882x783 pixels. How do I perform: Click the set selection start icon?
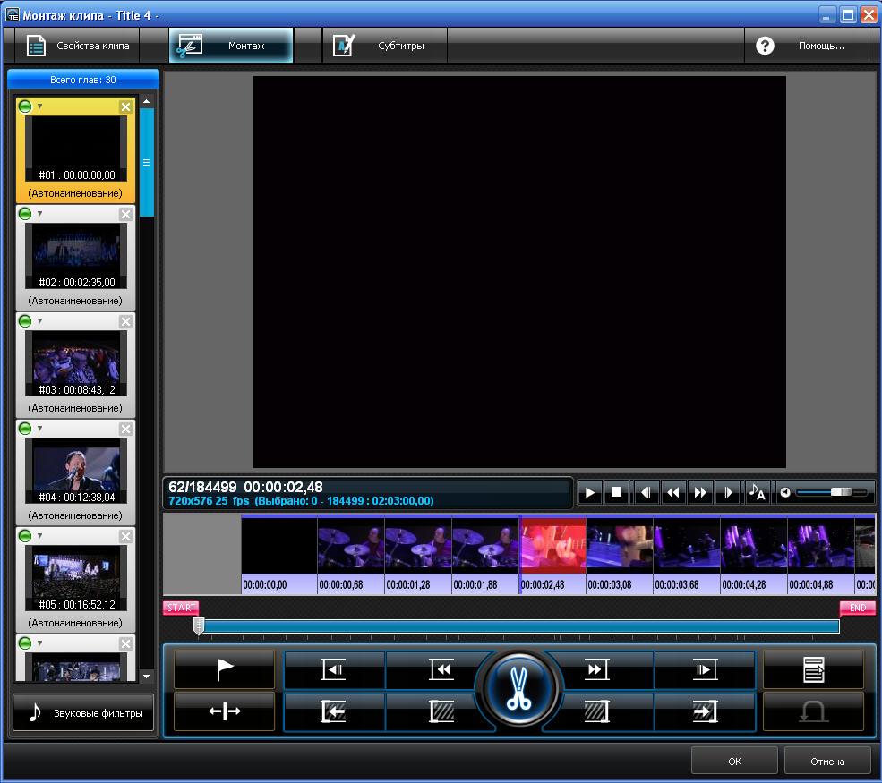point(334,711)
